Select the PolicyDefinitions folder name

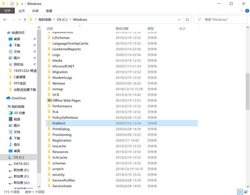tap(65, 118)
